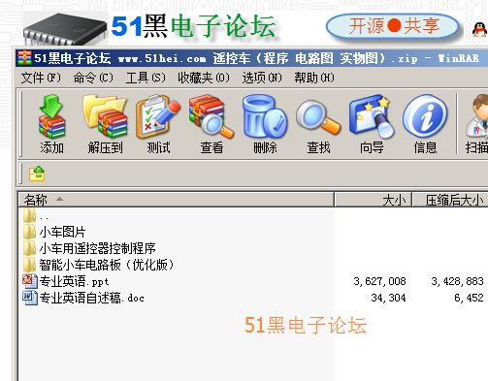
Task: Click the 小车图片 folder icon
Action: tap(29, 232)
